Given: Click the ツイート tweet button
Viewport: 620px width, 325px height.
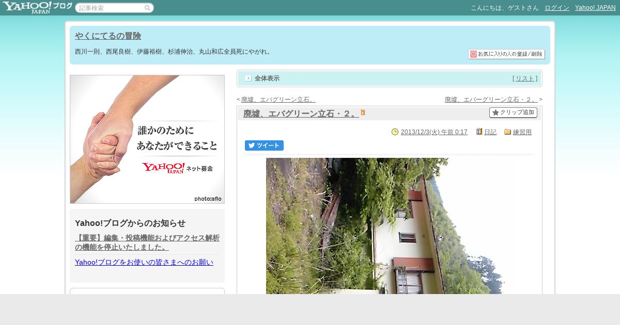Looking at the screenshot, I should click(x=264, y=145).
